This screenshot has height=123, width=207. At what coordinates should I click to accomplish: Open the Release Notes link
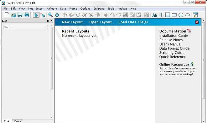pos(171,40)
